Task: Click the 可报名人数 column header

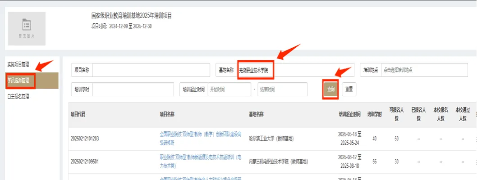Action: click(396, 114)
